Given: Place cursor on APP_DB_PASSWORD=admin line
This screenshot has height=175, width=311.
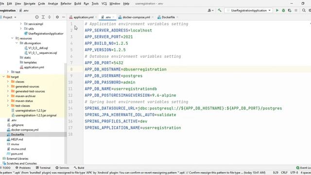Looking at the screenshot, I should coord(110,82).
